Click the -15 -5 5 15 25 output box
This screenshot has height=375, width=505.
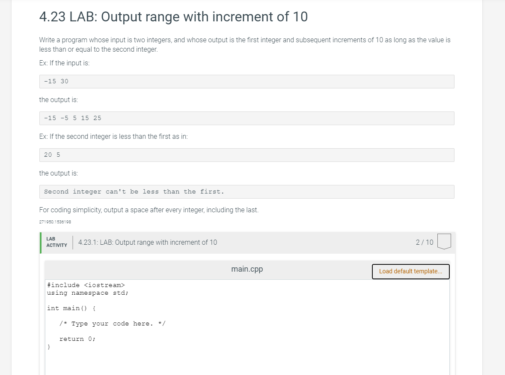(247, 118)
